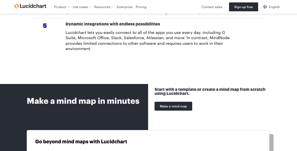Click the Lucidchart logo
The height and width of the screenshot is (151, 297).
[x=30, y=6]
